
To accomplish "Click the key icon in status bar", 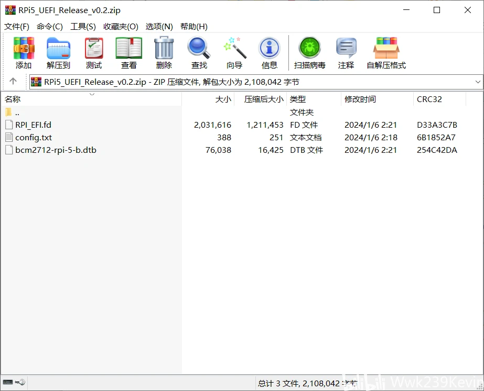I will pyautogui.click(x=20, y=383).
